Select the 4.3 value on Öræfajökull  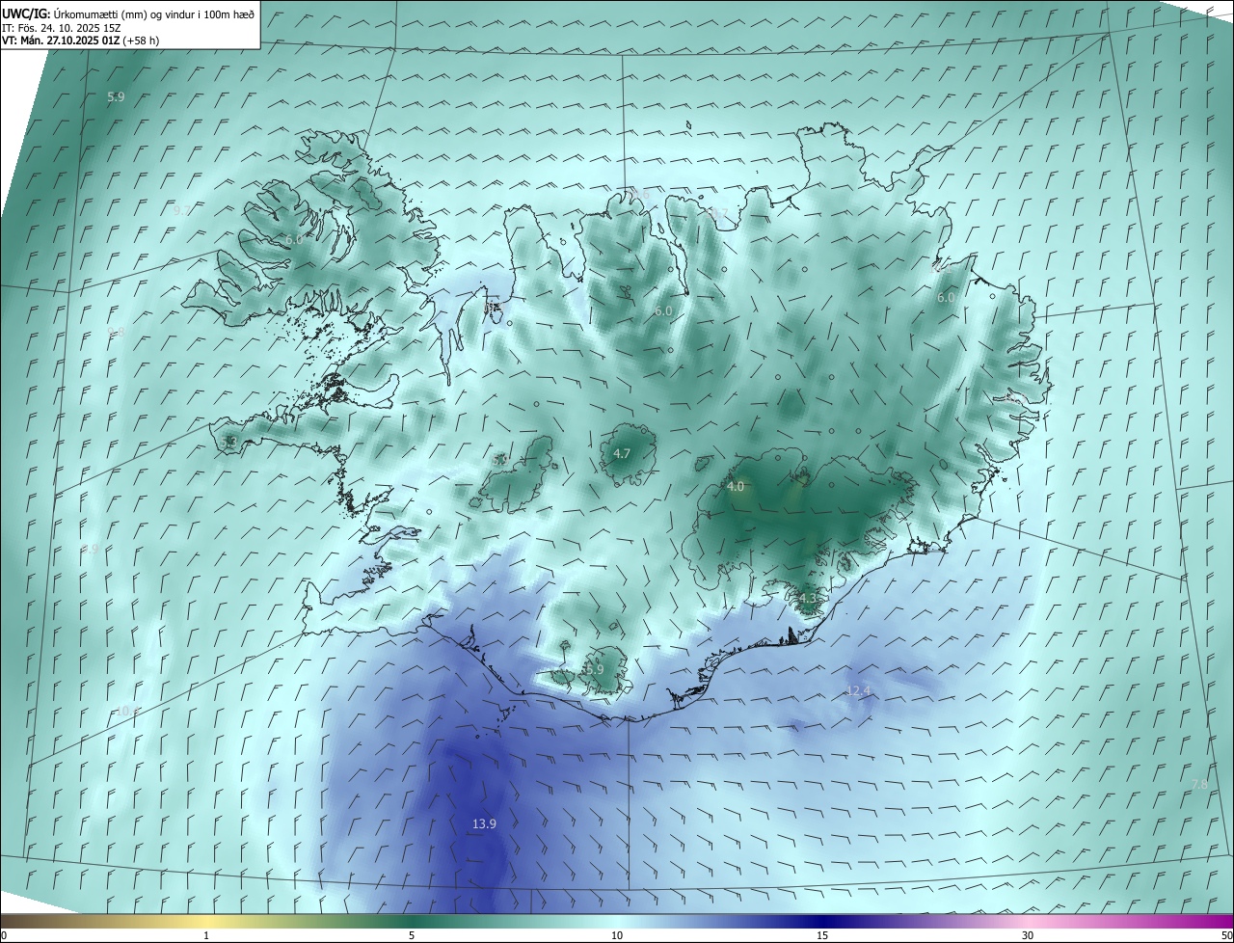808,598
